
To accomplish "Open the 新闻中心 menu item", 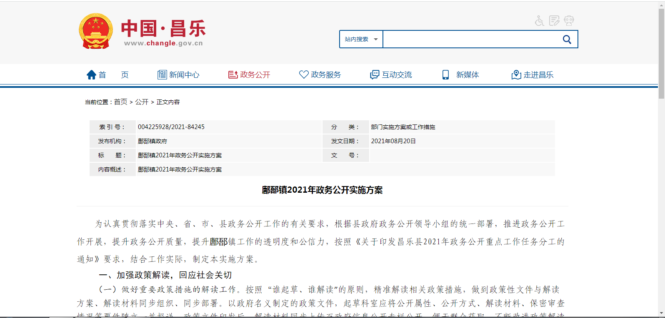I will coord(184,75).
